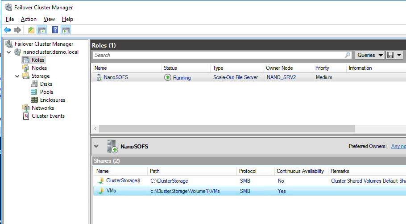Sort roles by the Status column header

(x=186, y=68)
